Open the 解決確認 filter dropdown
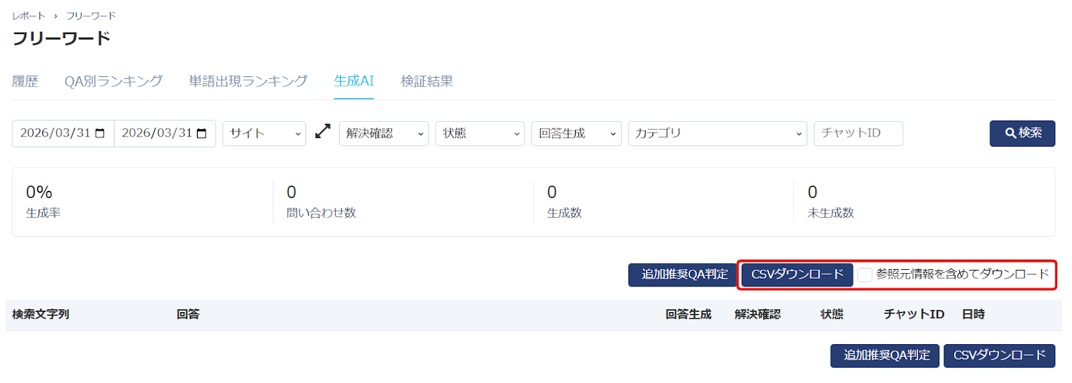This screenshot has height=383, width=1072. [x=383, y=133]
